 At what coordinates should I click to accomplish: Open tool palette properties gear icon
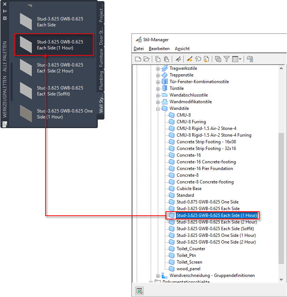[x=5, y=18]
